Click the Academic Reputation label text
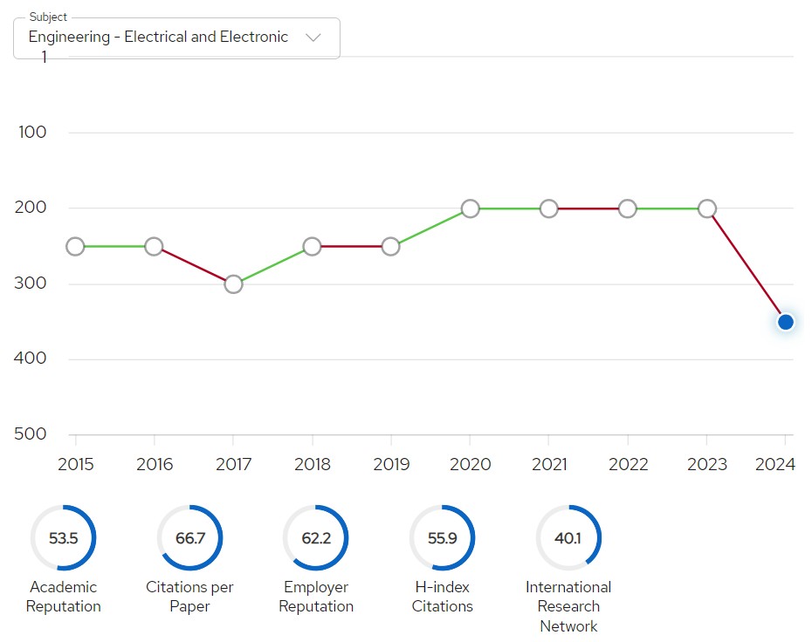This screenshot has height=642, width=812. coord(63,597)
